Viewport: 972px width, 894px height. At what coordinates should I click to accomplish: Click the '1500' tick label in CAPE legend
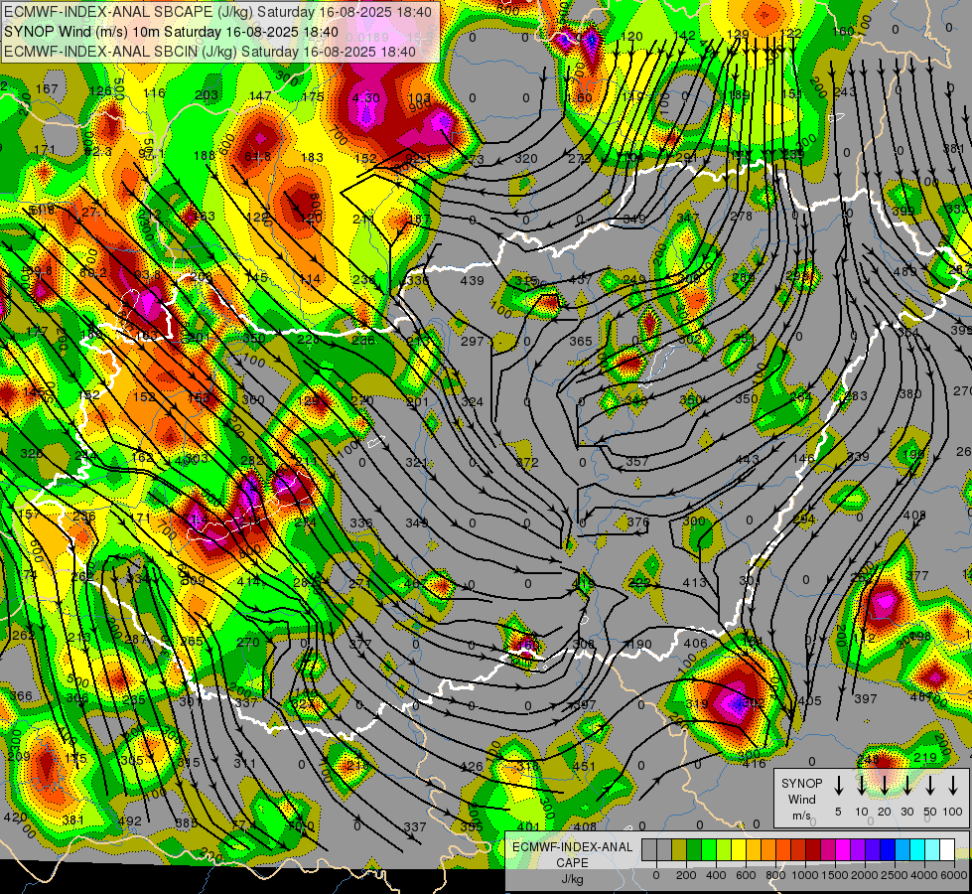tap(835, 875)
